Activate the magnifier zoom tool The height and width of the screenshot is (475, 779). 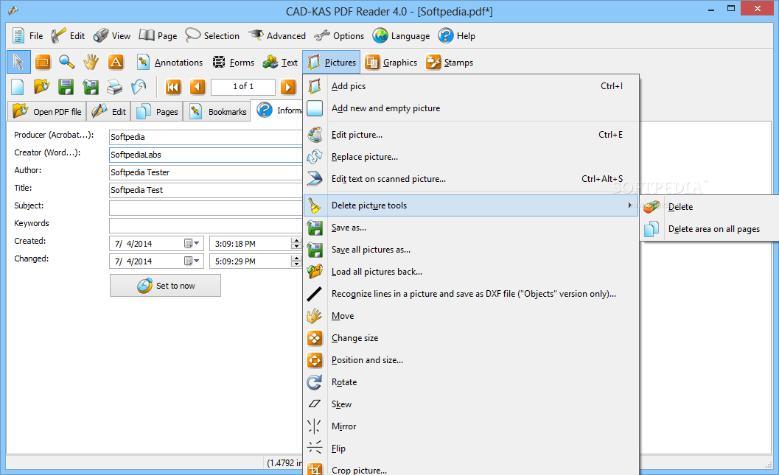[66, 62]
